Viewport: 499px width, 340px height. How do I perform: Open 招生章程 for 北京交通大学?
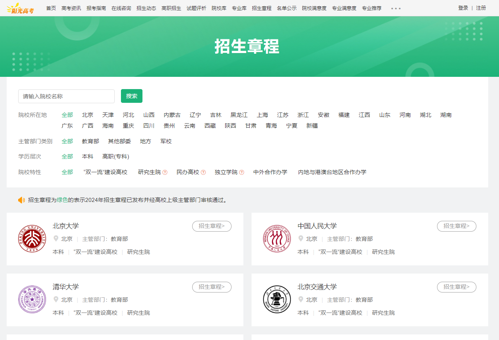456,287
